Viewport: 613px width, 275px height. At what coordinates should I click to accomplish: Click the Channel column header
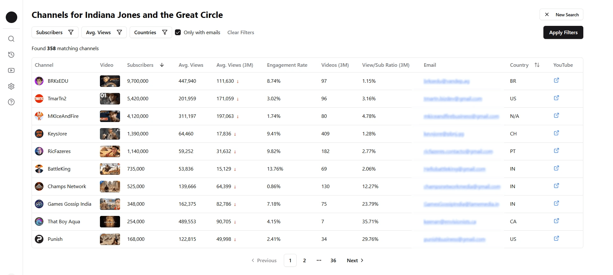click(x=44, y=65)
